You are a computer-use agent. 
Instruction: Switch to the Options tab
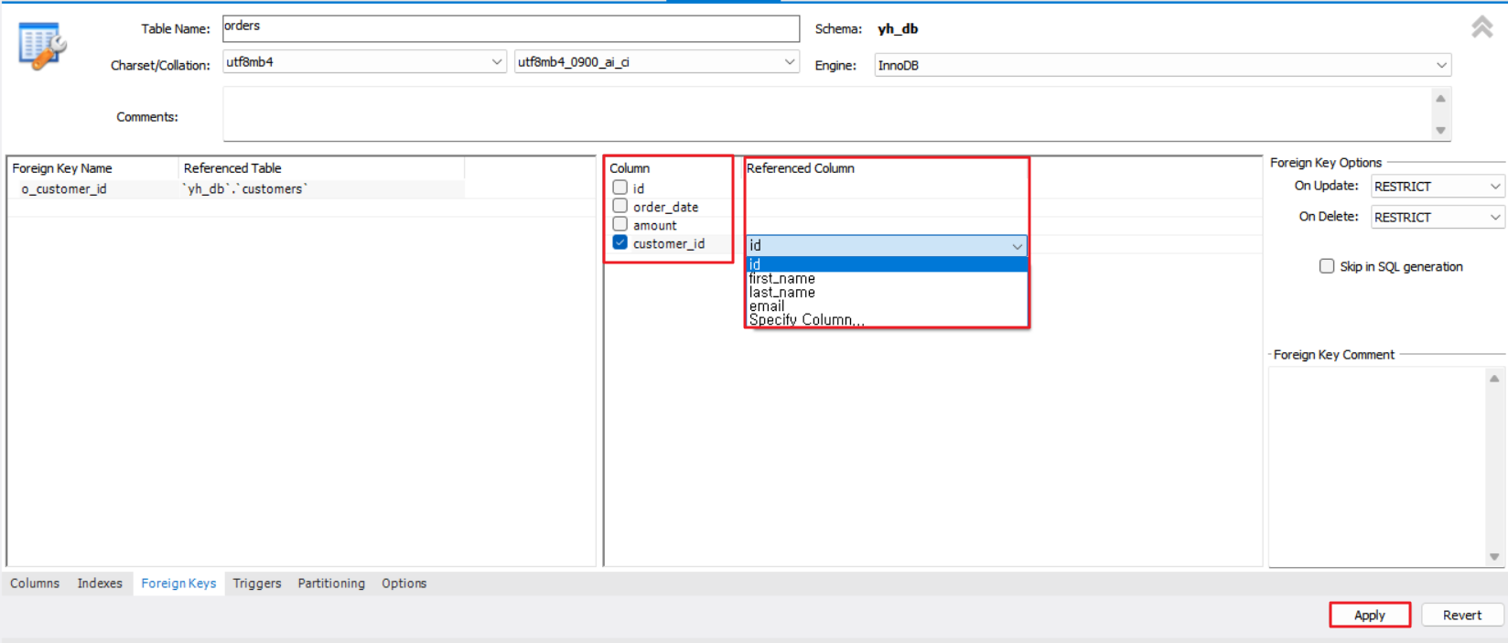click(x=404, y=584)
